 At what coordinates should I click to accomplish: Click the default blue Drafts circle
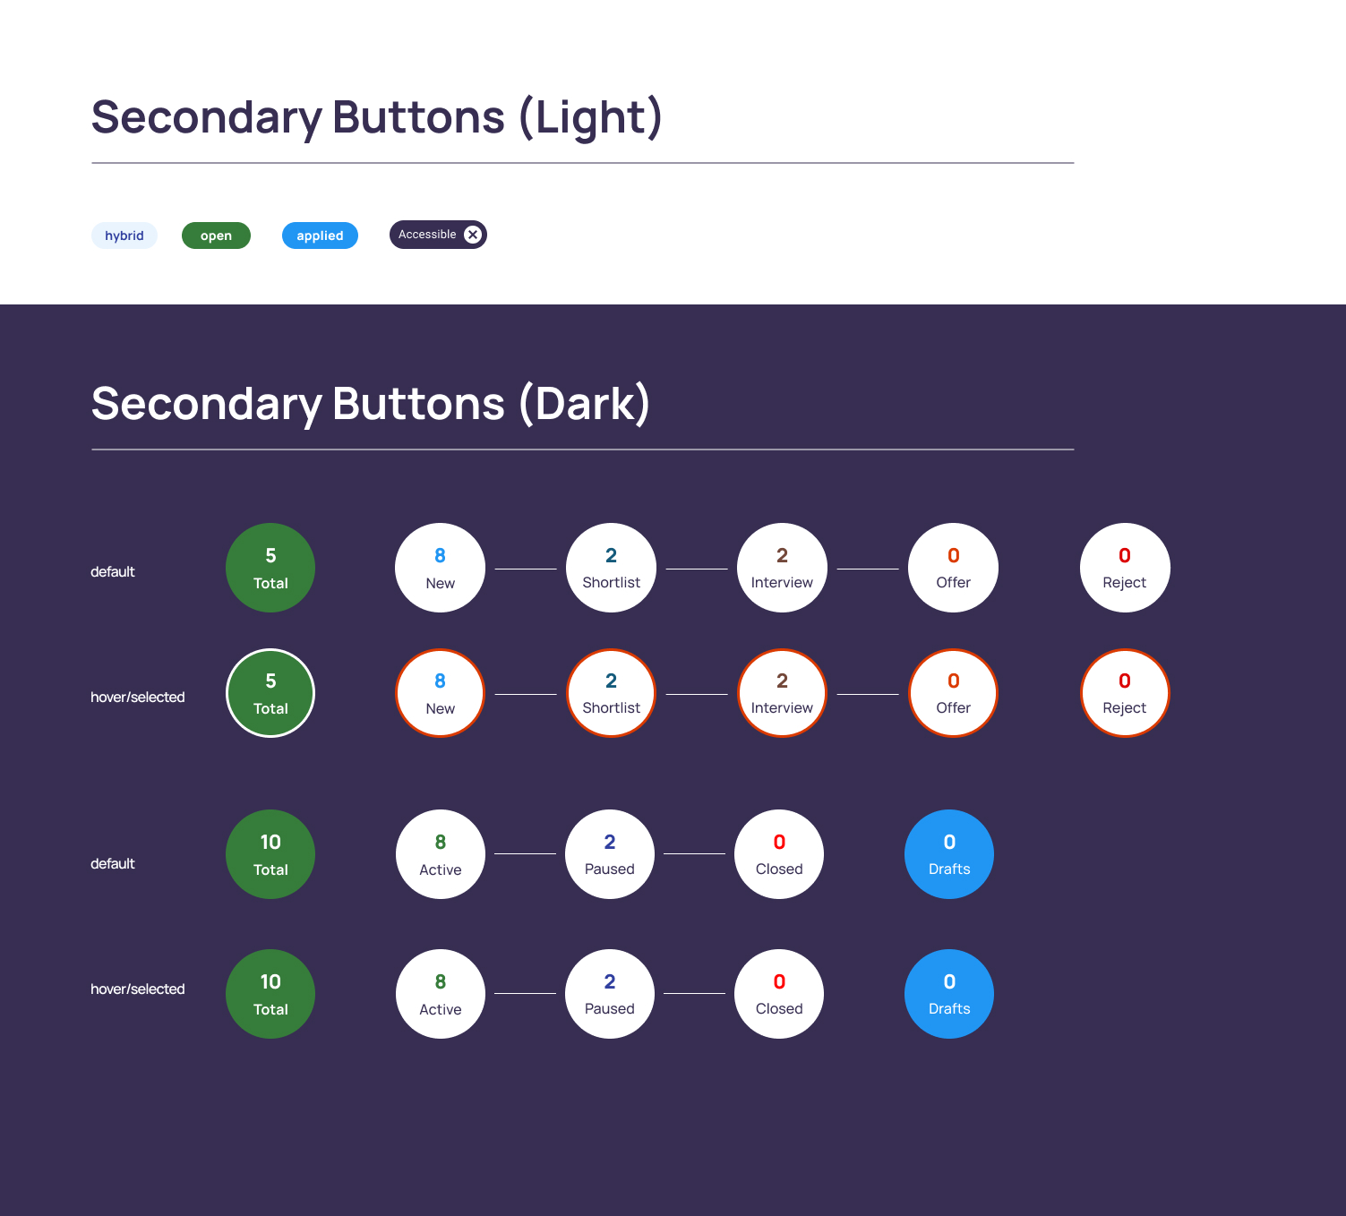pos(949,854)
